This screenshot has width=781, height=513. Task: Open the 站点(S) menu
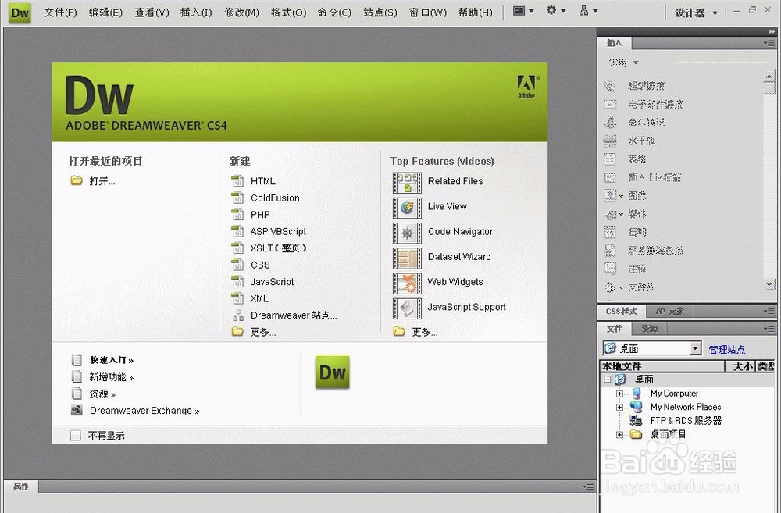click(380, 12)
